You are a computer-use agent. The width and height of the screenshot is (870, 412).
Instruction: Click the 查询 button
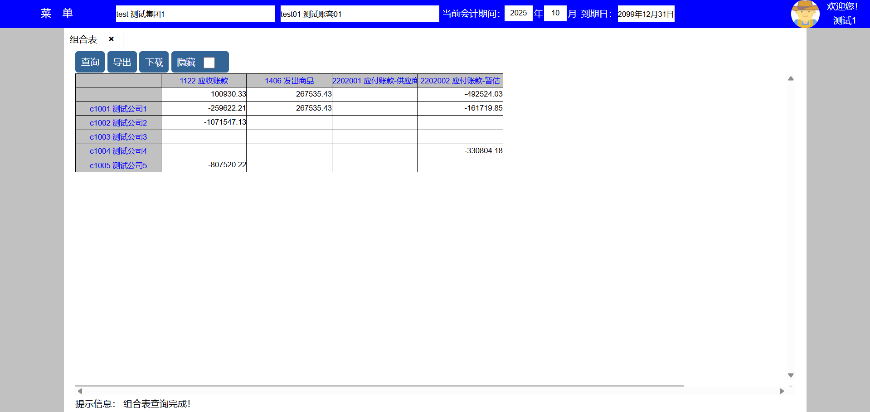point(90,62)
